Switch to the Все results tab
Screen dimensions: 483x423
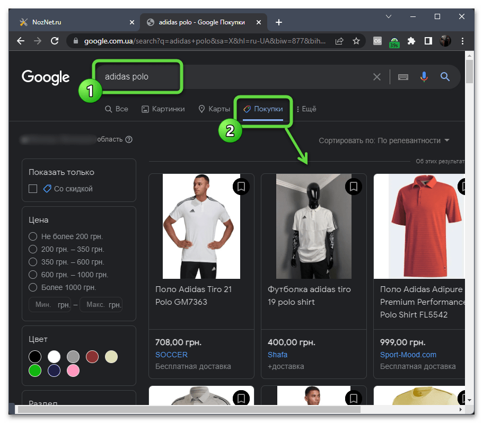click(x=117, y=109)
